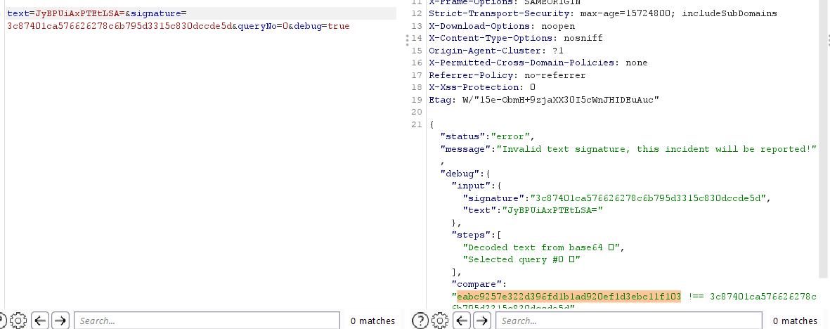Go to next match in request search

pos(60,321)
